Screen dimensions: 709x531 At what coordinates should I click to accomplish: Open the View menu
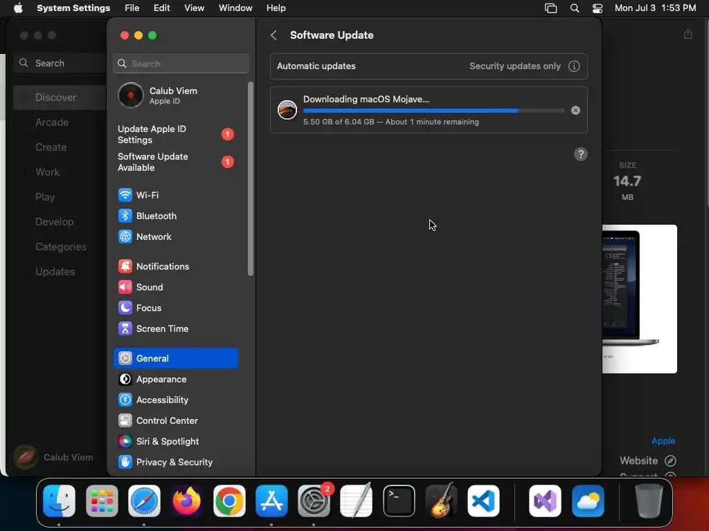[x=194, y=8]
